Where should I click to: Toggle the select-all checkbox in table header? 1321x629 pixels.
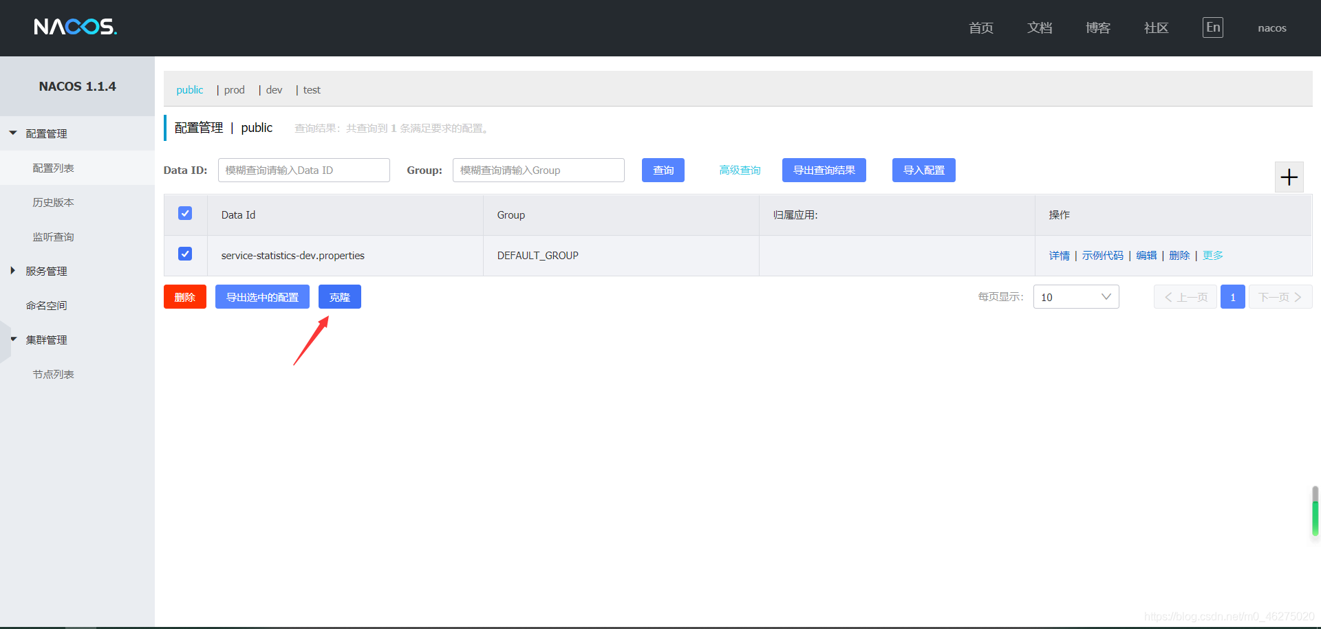coord(185,214)
